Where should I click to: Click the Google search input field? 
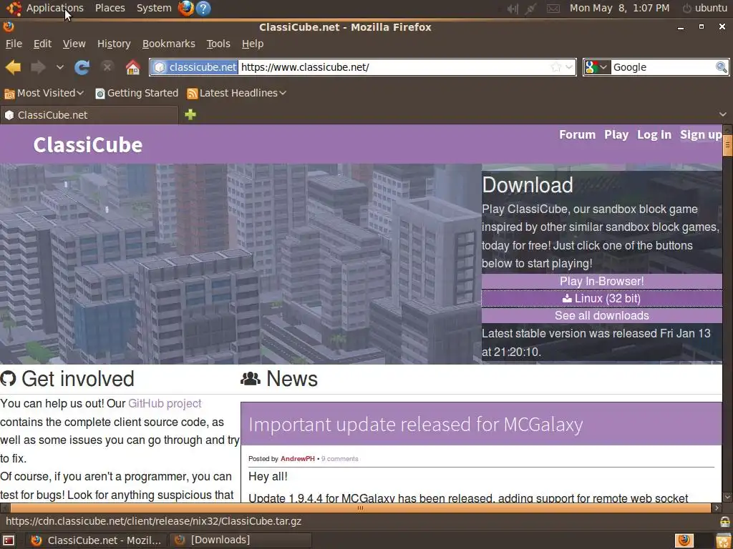pos(662,67)
